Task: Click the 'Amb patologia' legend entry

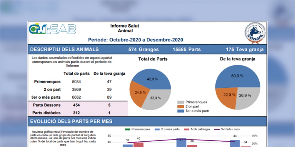Action: point(197,129)
